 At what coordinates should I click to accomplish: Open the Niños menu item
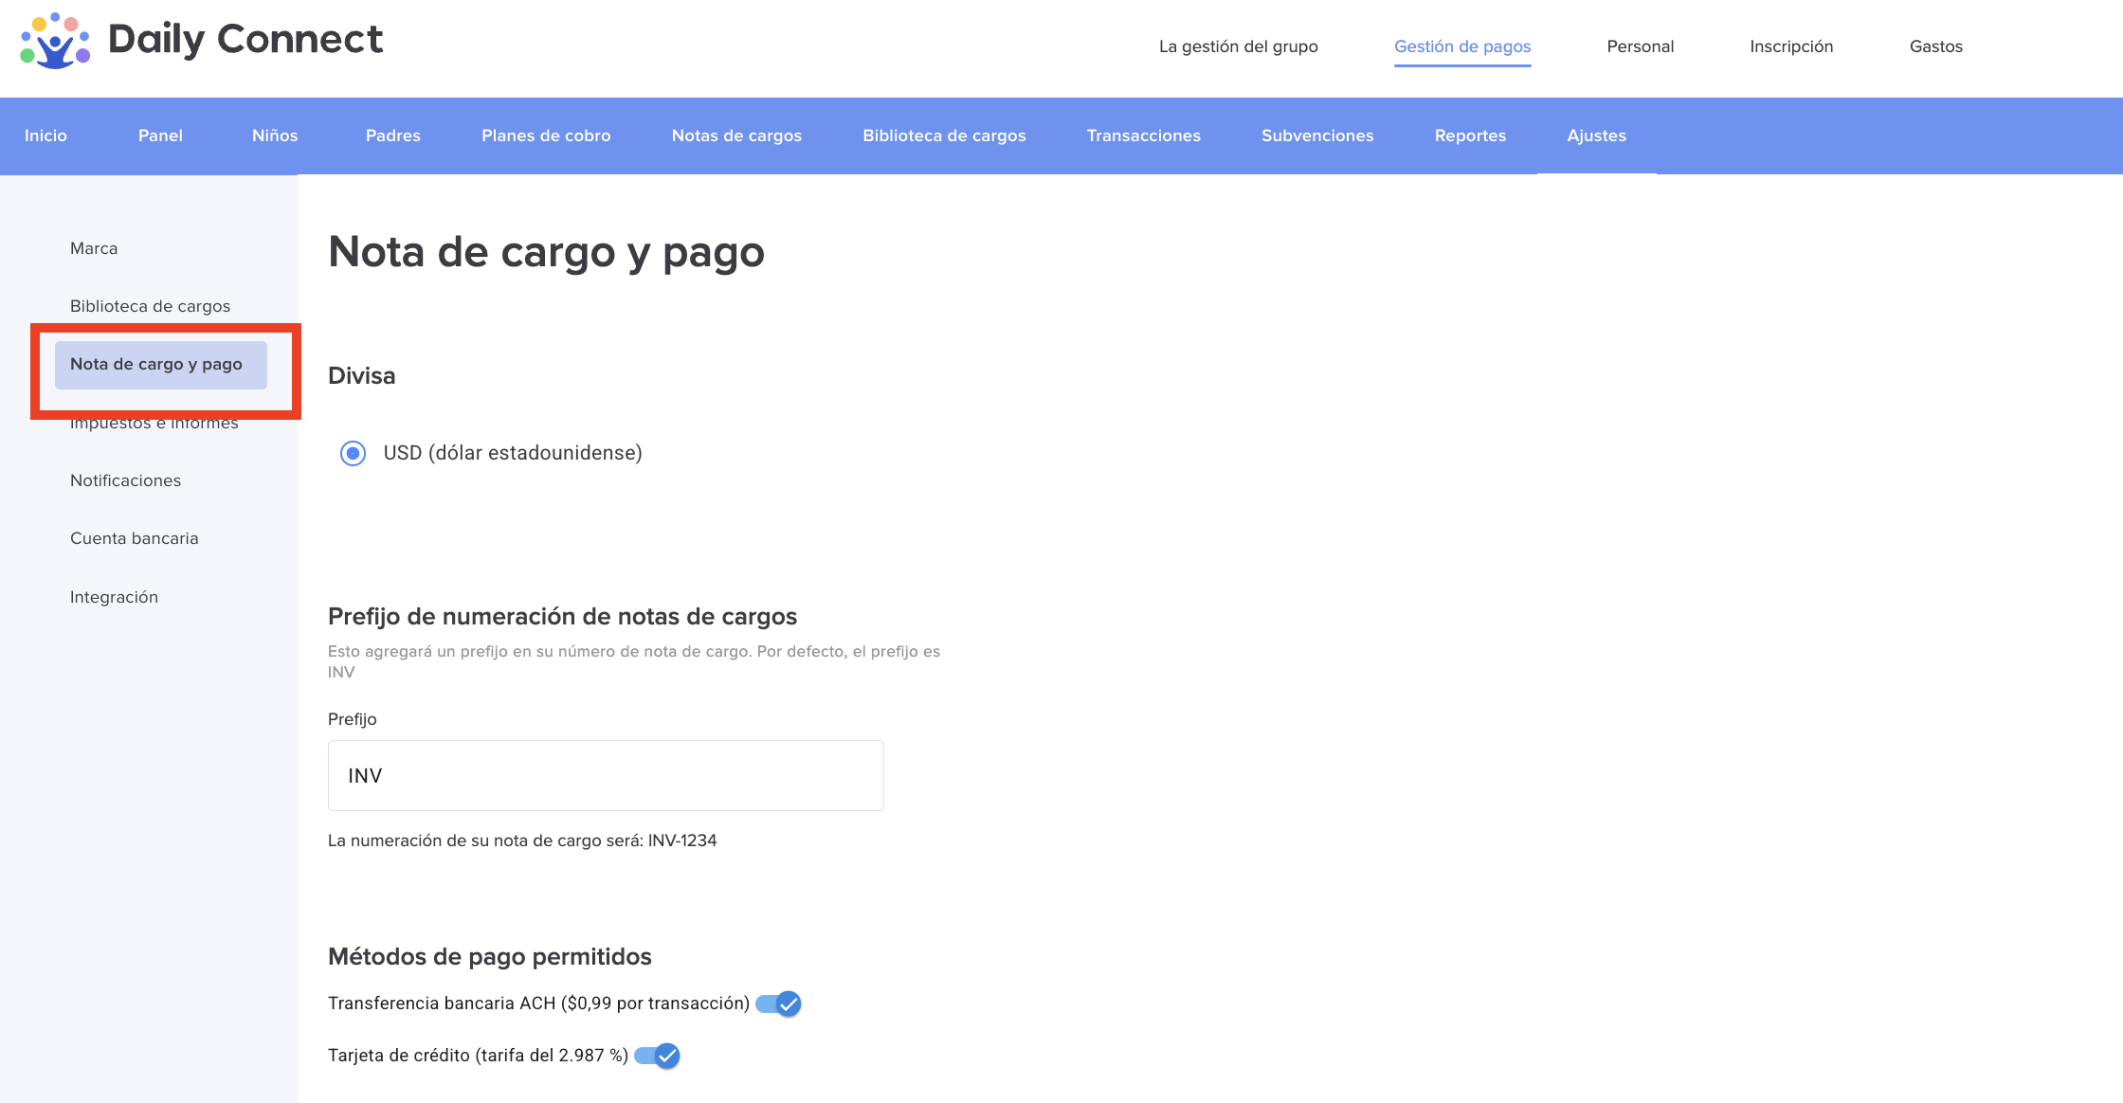[x=275, y=136]
